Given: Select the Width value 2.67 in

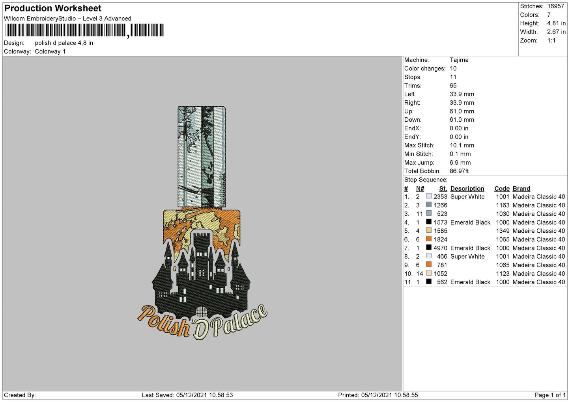Looking at the screenshot, I should [x=556, y=32].
